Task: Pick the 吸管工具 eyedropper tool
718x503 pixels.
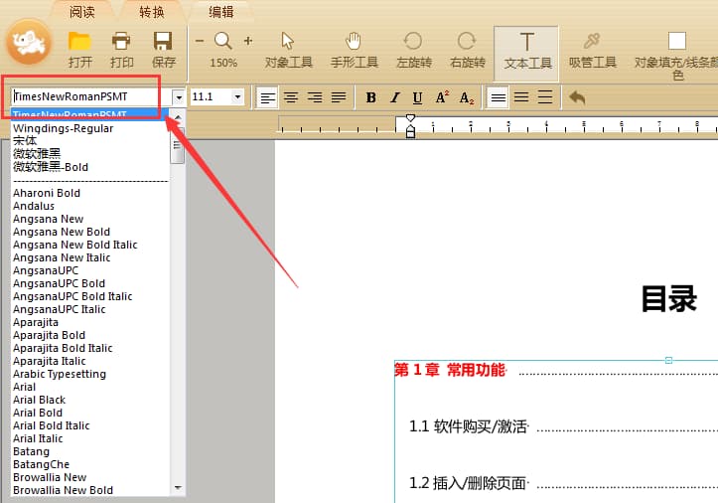Action: point(592,42)
